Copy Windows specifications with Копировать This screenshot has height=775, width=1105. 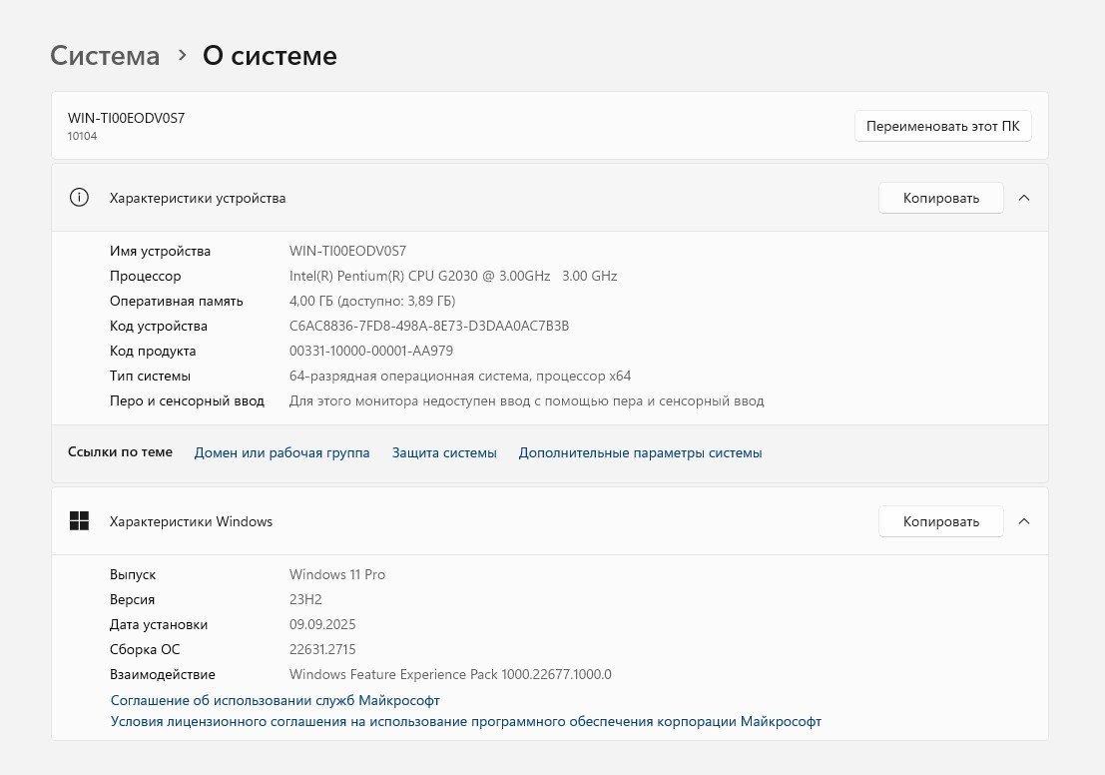[x=941, y=522]
